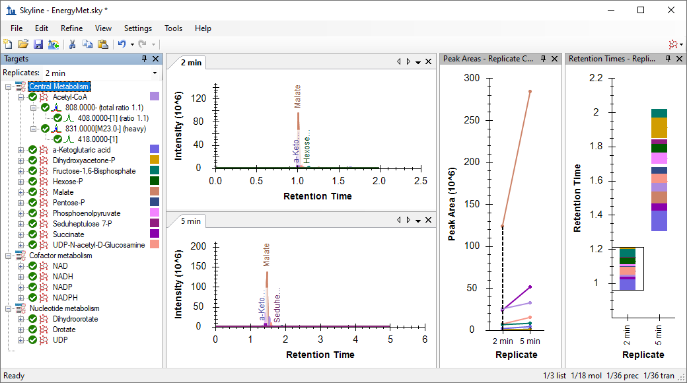687x383 pixels.
Task: Click the Cut scissors toolbar icon
Action: 72,44
